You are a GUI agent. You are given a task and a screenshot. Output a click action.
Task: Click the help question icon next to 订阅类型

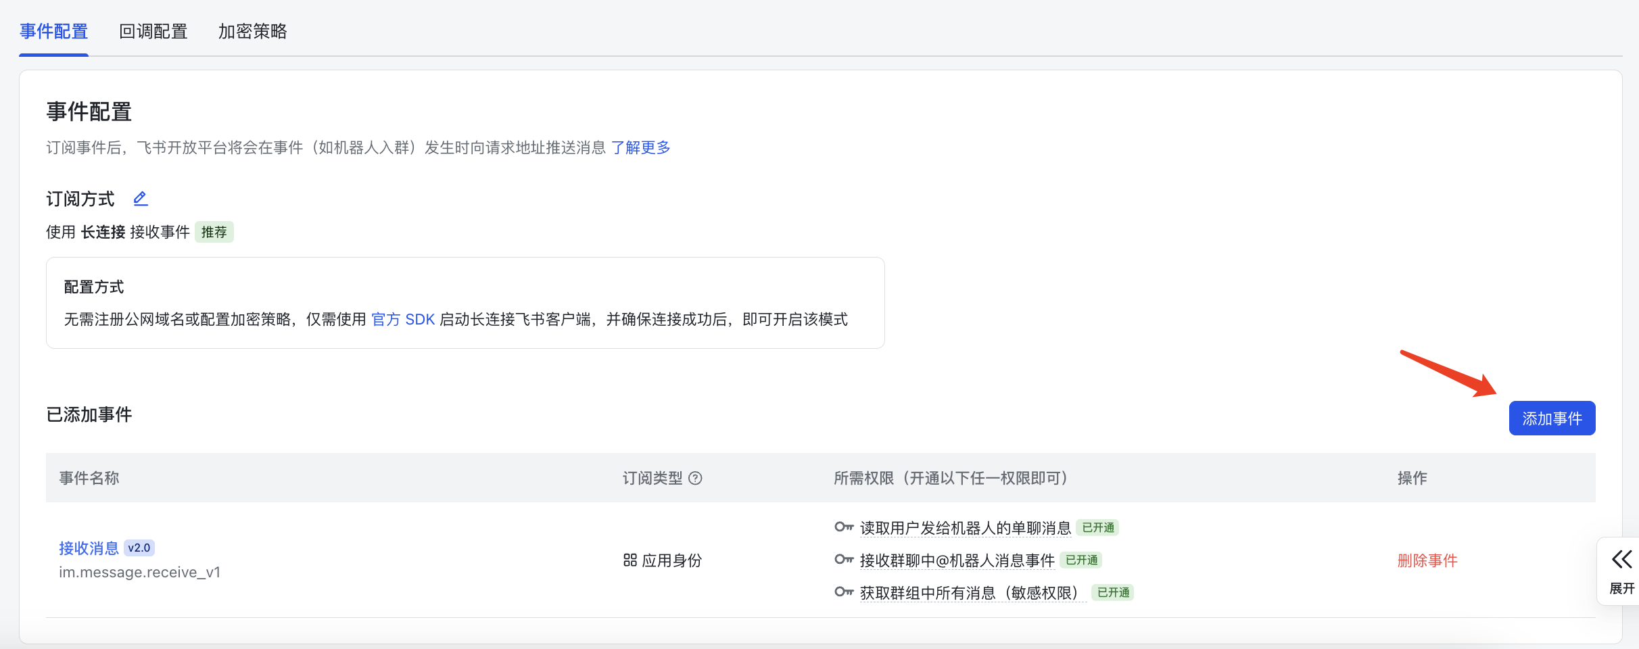[x=695, y=479]
